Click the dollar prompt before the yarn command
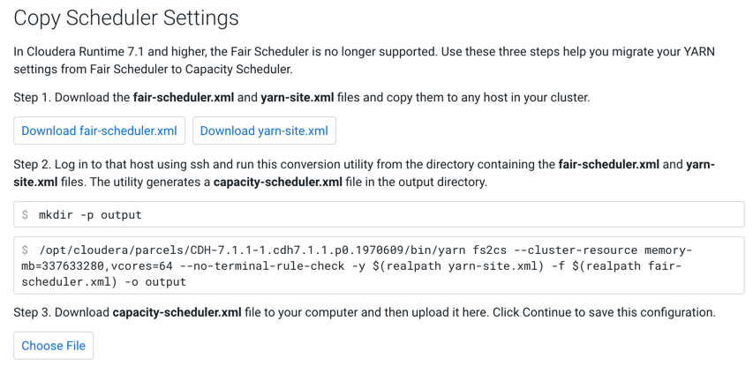Image resolution: width=753 pixels, height=366 pixels. (26, 250)
